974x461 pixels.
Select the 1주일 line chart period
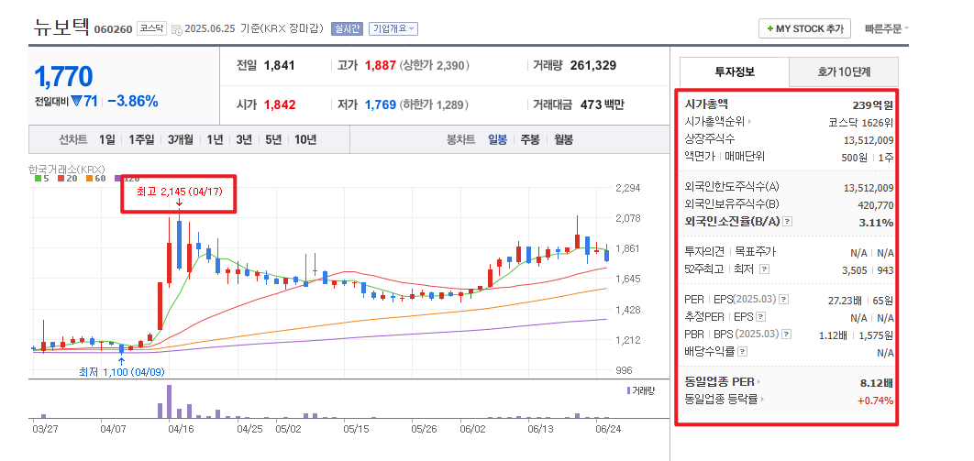pos(141,139)
